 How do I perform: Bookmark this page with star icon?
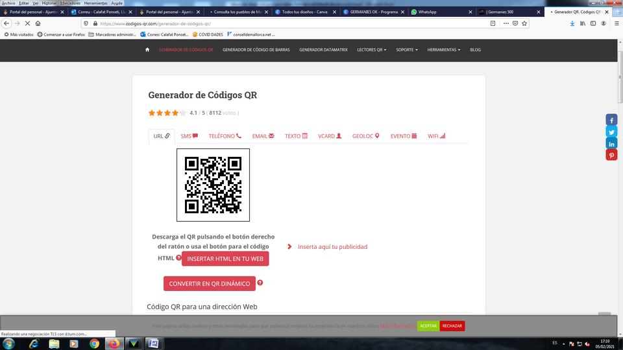point(524,23)
